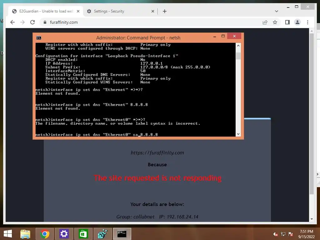Screen dimensions: 320x240
Task: Open File Explorer from the taskbar
Action: [x=25, y=234]
